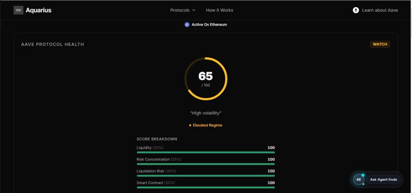Click the Liquidation Risk (30%) label

pos(156,171)
